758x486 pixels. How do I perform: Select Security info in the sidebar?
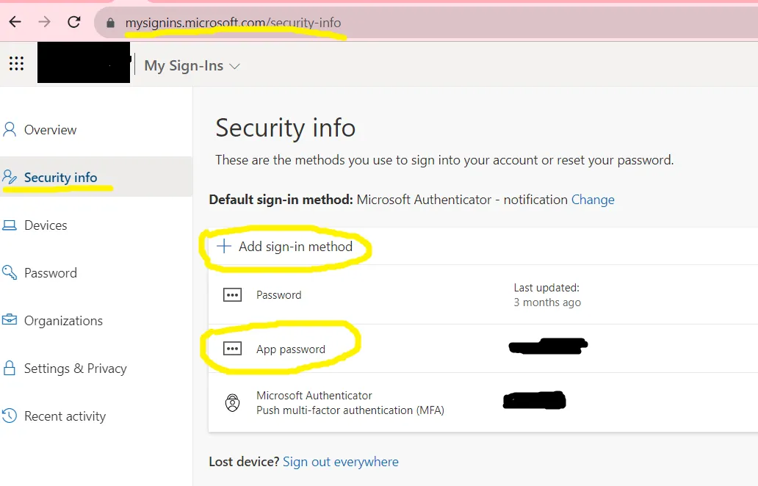[60, 178]
